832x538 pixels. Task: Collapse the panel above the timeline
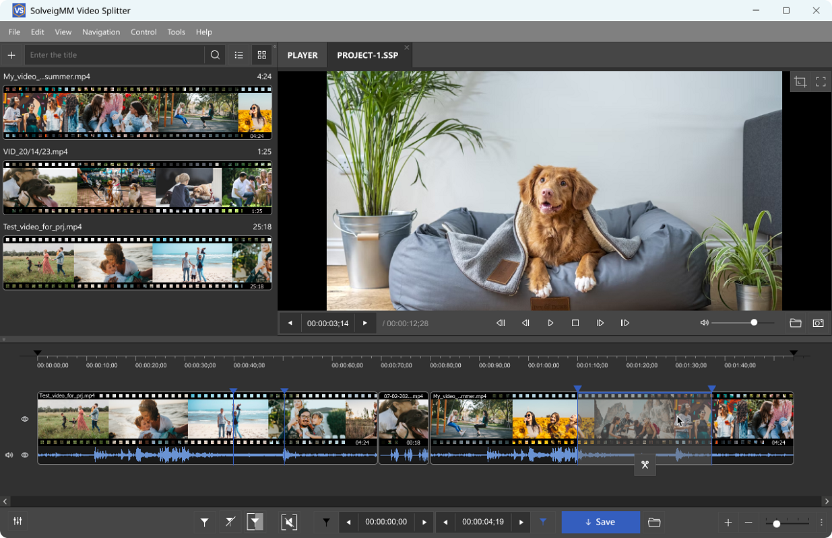(4, 340)
